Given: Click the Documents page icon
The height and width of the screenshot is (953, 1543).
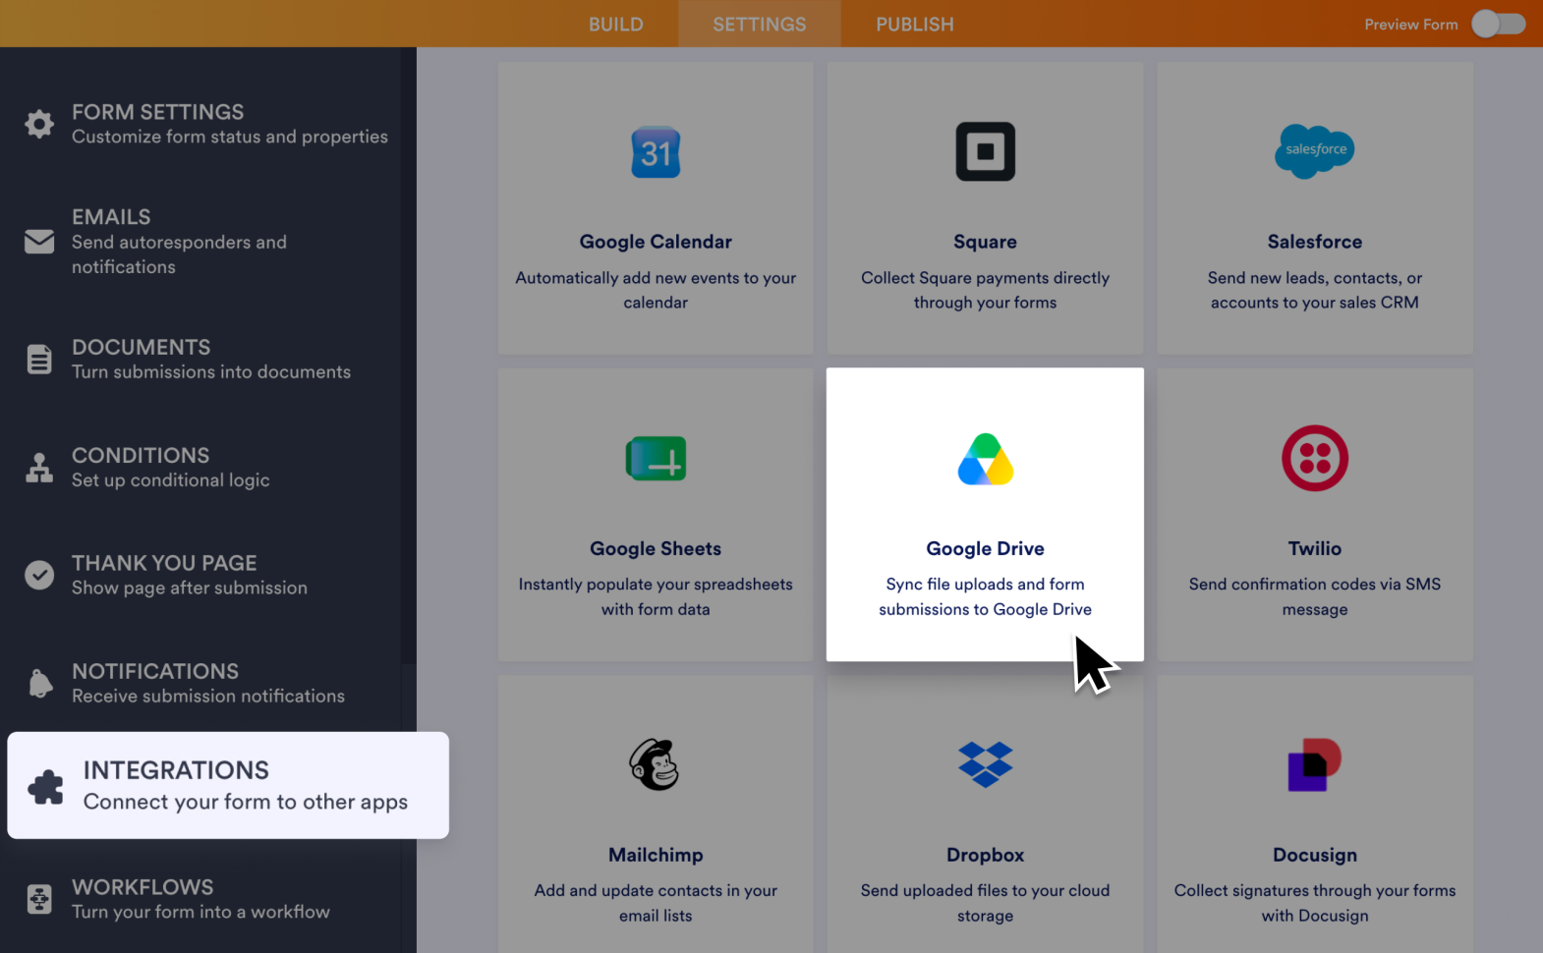Looking at the screenshot, I should click(39, 360).
